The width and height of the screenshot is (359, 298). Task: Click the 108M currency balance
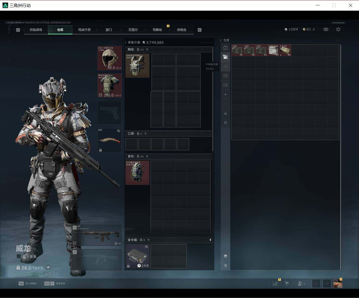click(291, 29)
